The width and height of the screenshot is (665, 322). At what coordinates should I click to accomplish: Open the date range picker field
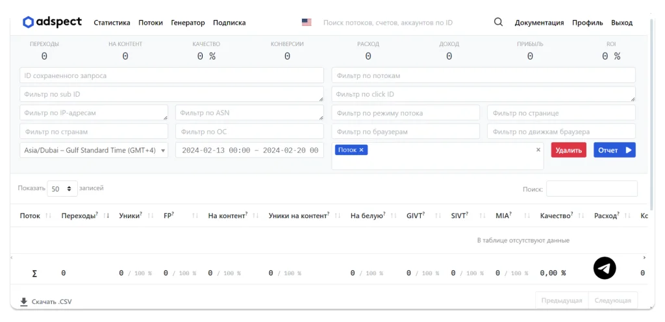[x=249, y=150]
